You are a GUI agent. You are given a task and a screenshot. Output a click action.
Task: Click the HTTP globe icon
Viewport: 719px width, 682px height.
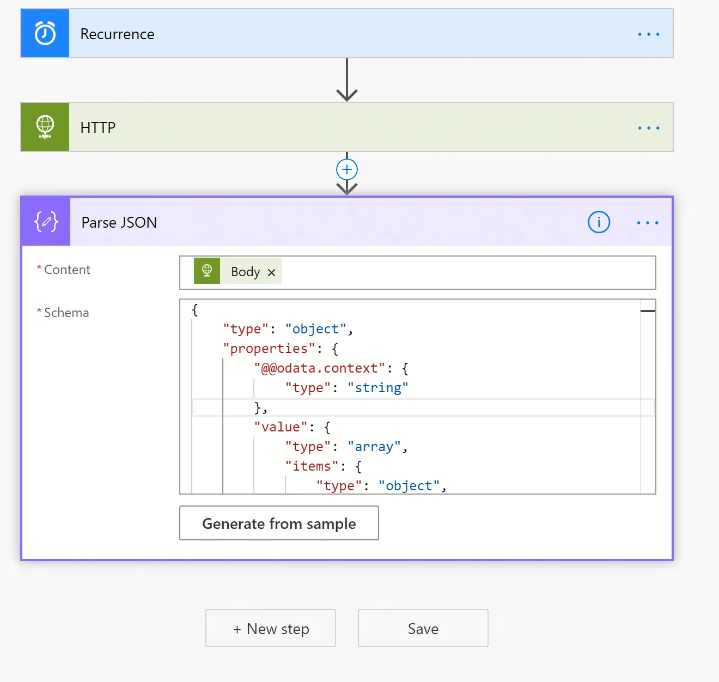coord(45,127)
